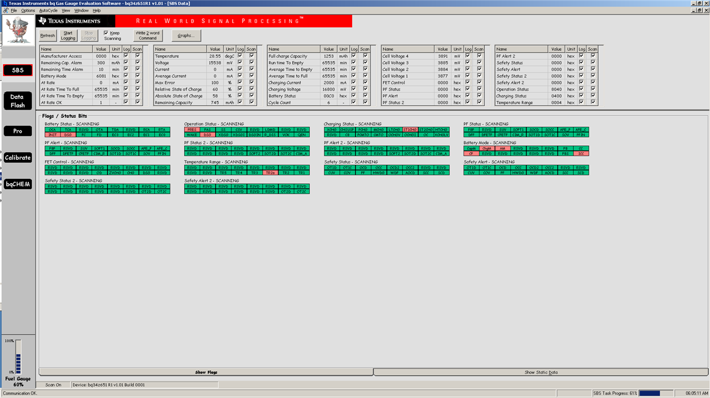Click the WAKE flag in Operation Status
This screenshot has width=710, height=398.
point(192,134)
